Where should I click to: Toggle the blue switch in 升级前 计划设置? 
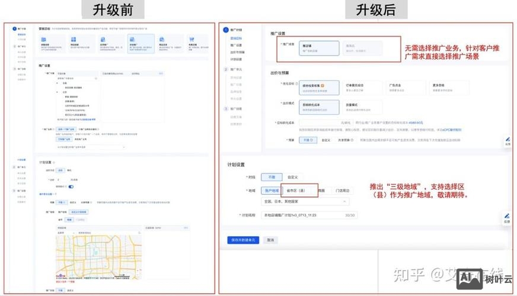tap(71, 186)
